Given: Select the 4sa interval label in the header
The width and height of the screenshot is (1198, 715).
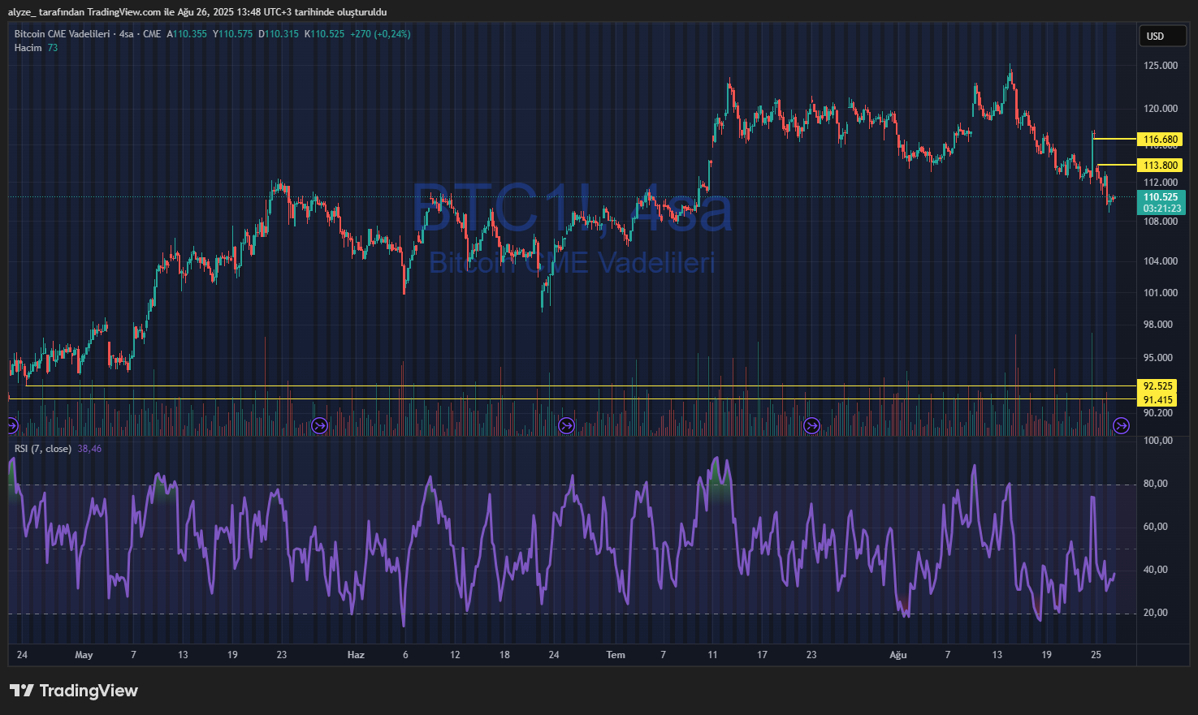Looking at the screenshot, I should [126, 34].
